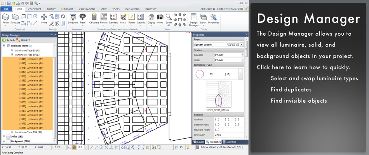
Task: Expand Luminaire Type TH4 (35)
Action: [x=12, y=132]
